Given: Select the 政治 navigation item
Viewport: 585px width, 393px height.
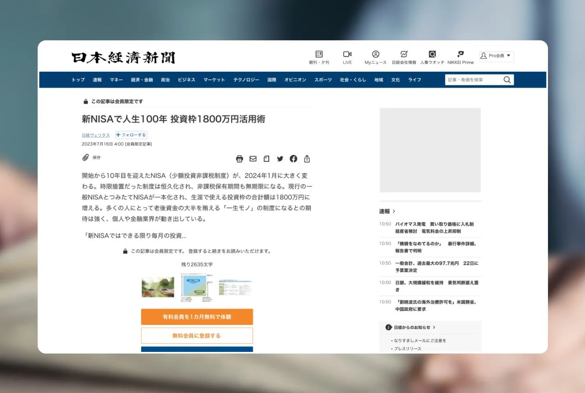Looking at the screenshot, I should 165,80.
